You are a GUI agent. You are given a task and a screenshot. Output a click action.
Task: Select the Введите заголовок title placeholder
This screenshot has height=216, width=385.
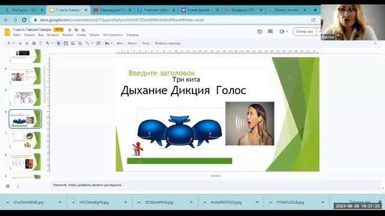pos(162,73)
